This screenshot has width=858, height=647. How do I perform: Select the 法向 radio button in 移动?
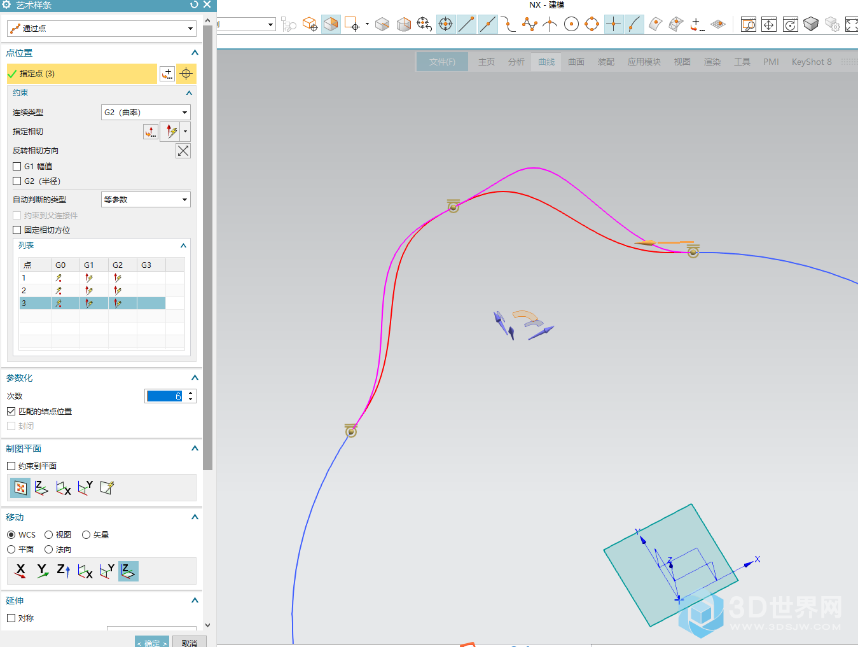click(x=48, y=549)
